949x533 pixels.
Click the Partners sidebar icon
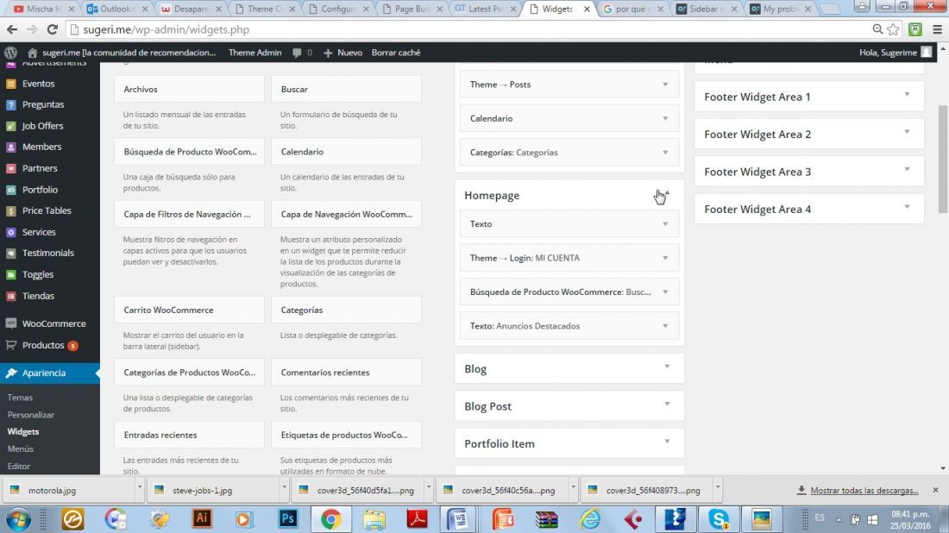click(x=11, y=168)
